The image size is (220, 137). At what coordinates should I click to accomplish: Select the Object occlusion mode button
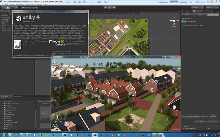(x=187, y=14)
